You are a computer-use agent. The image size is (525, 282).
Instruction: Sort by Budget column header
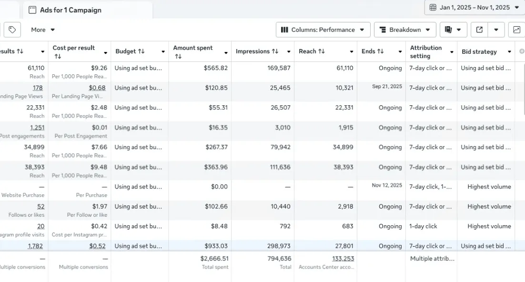pos(130,51)
